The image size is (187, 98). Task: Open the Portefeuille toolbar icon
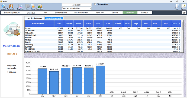11,7
